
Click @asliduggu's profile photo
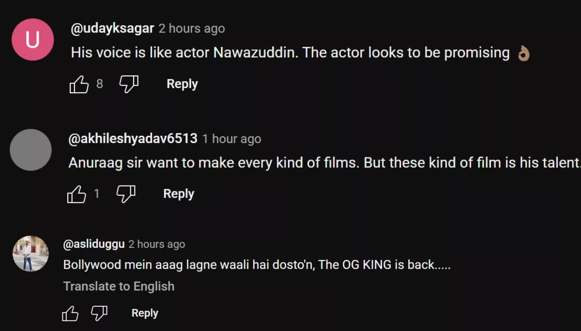click(31, 254)
